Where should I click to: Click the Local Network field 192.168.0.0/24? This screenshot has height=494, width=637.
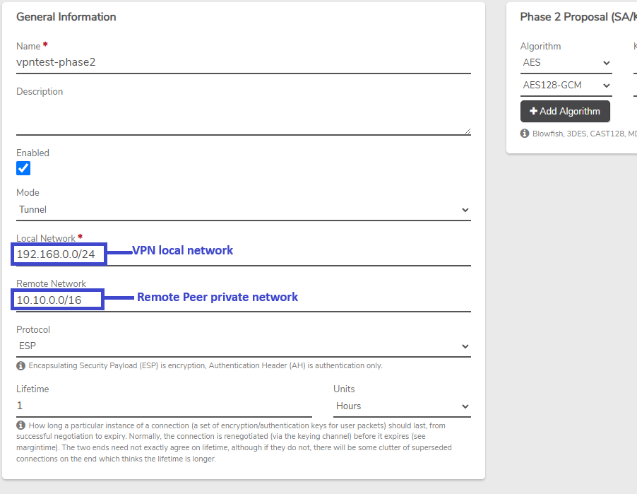[x=244, y=255]
